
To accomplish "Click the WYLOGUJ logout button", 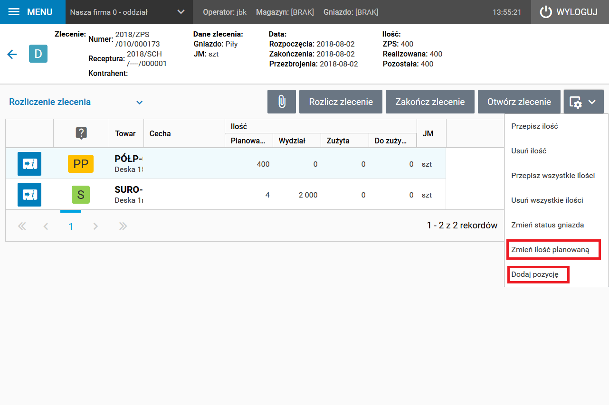I will pyautogui.click(x=570, y=12).
